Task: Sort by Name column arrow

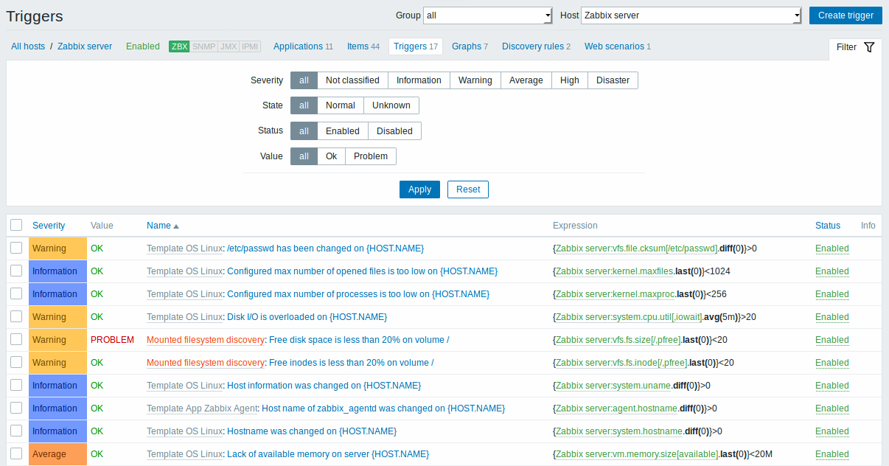Action: [x=176, y=226]
